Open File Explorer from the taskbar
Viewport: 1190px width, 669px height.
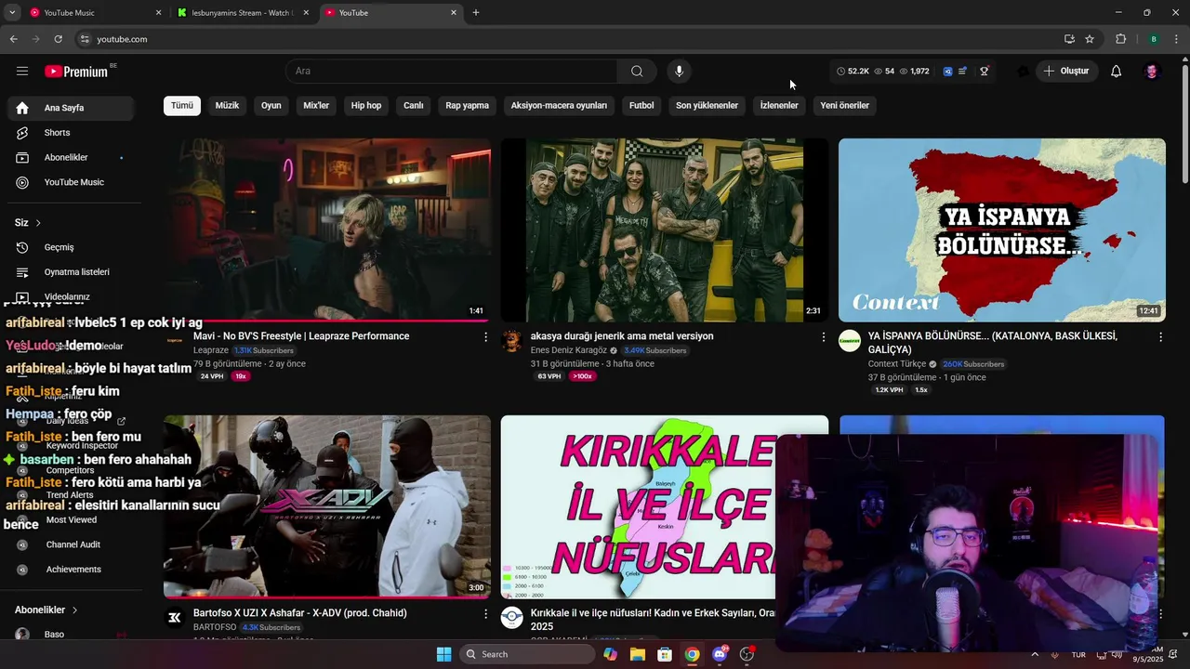pos(638,654)
